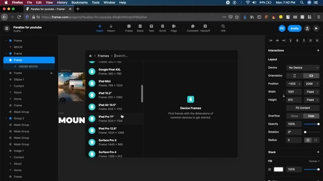This screenshot has width=323, height=181.
Task: Select the Frame tool
Action: 129,28
